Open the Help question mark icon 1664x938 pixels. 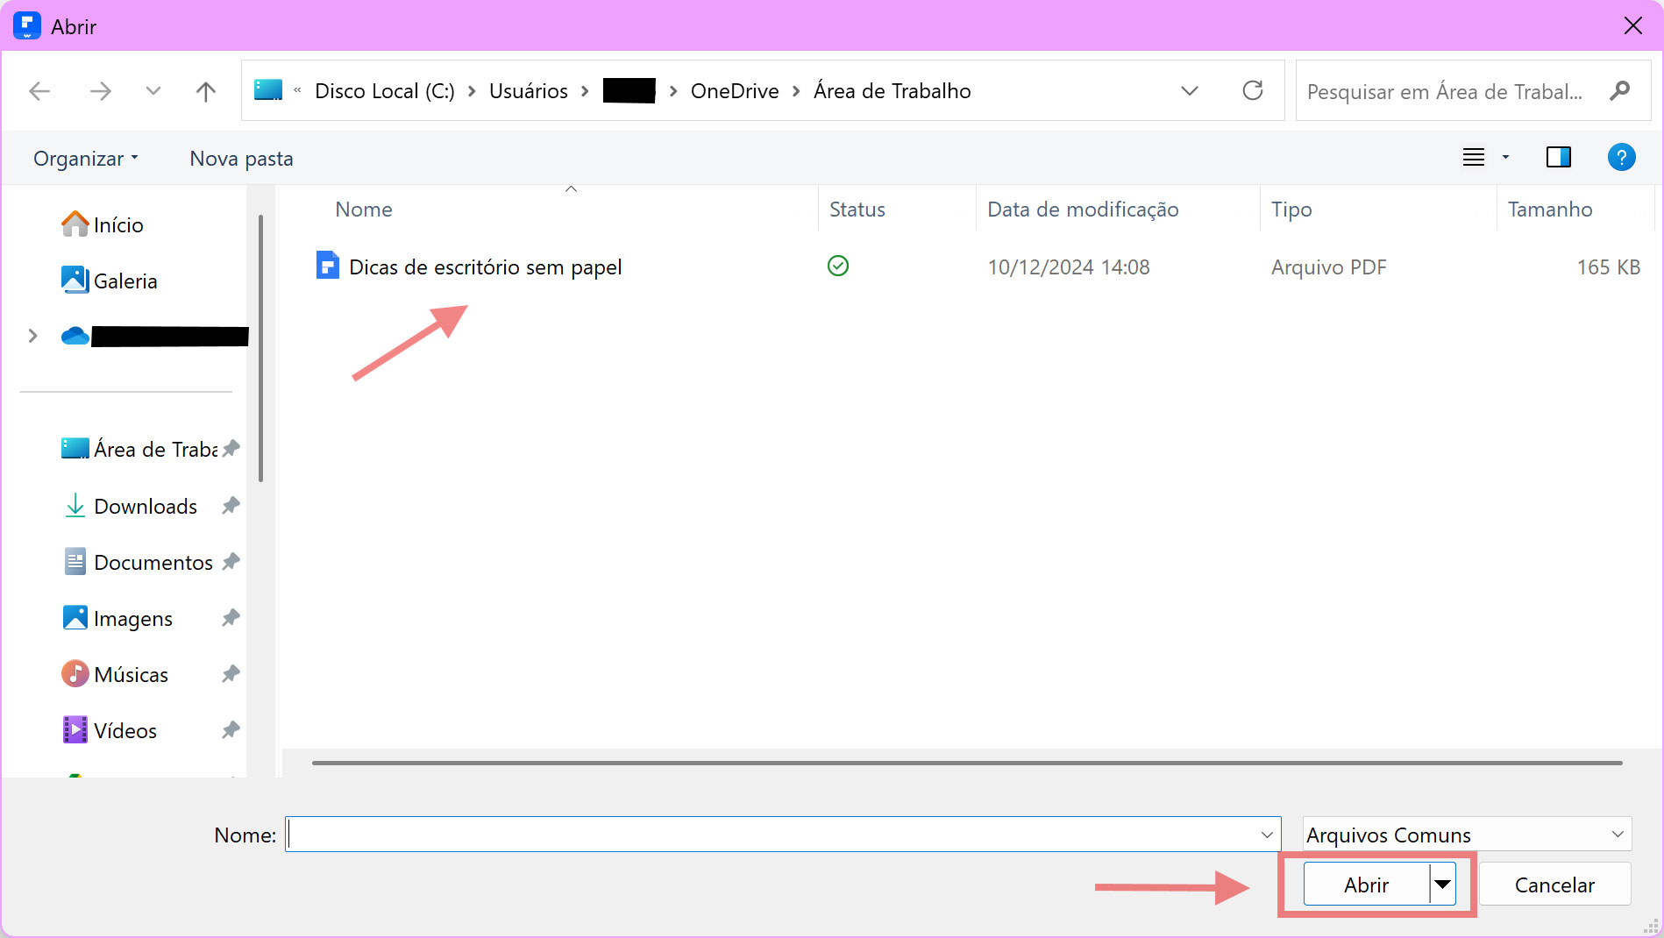pyautogui.click(x=1620, y=158)
